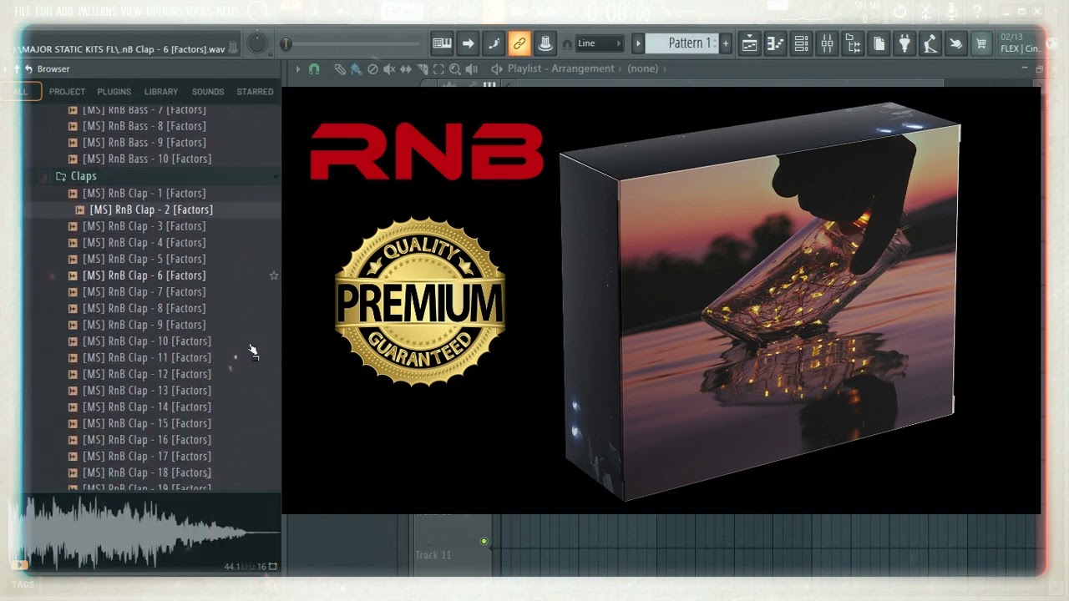Open the OPTIONS menu

[164, 12]
